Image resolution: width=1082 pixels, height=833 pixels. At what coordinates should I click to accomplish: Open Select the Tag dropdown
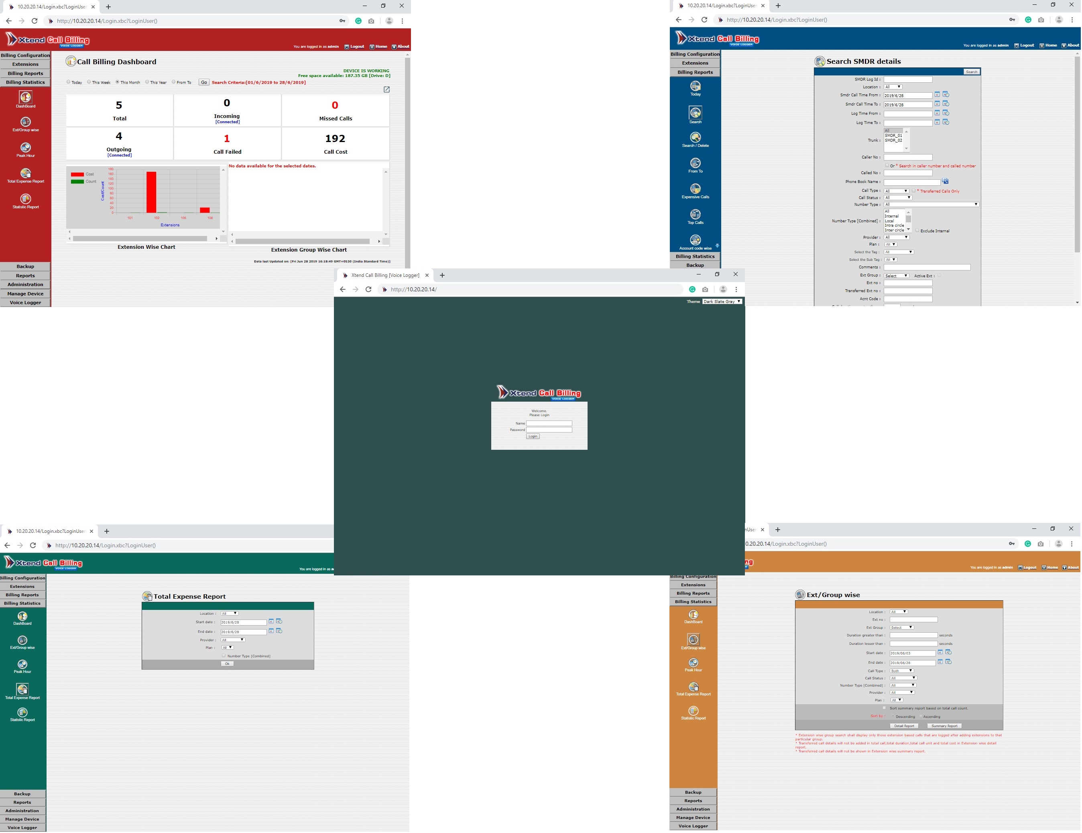click(x=899, y=252)
